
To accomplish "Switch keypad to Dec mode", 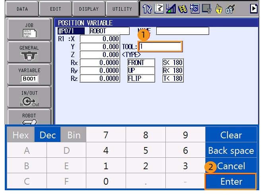I will tap(47, 135).
